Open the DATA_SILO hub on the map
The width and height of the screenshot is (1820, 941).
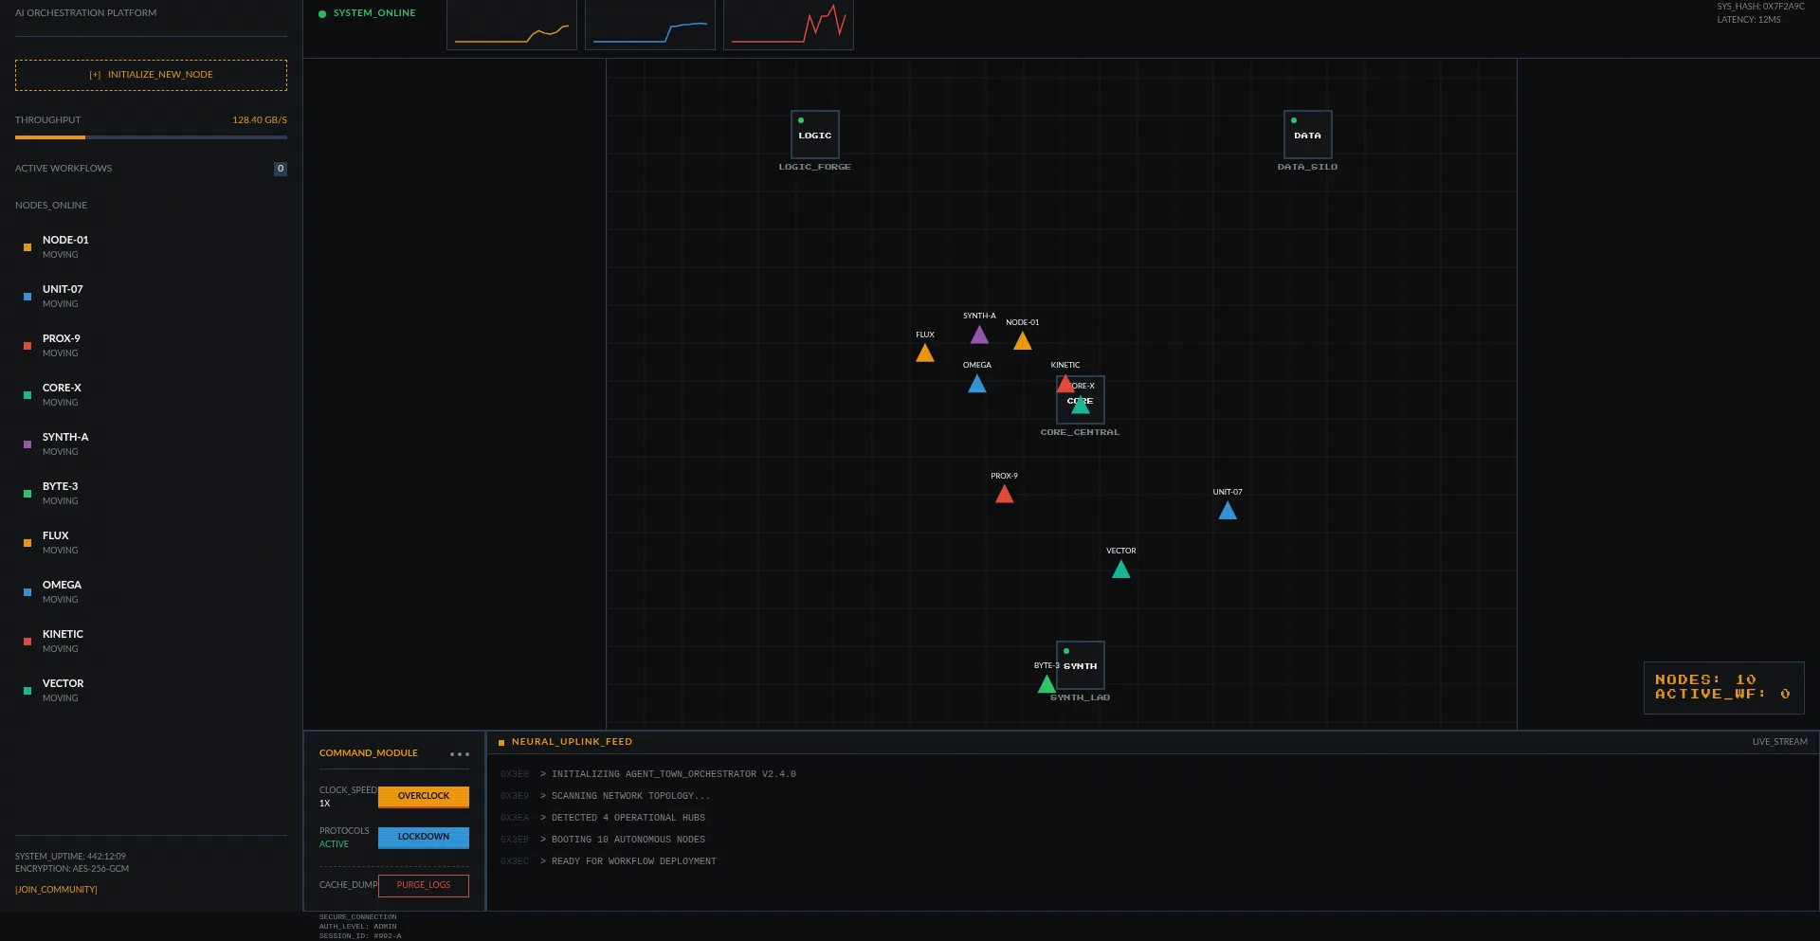coord(1306,135)
